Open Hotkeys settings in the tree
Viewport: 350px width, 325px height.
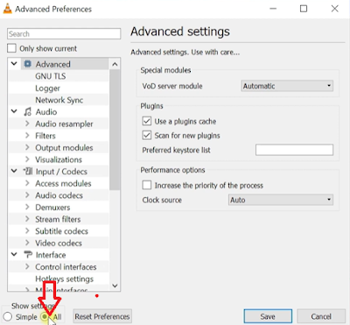point(65,279)
